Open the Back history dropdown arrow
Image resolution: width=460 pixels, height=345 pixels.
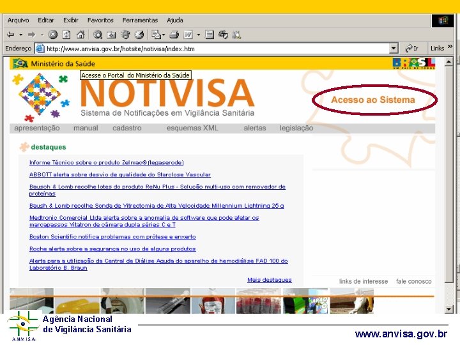(21, 35)
